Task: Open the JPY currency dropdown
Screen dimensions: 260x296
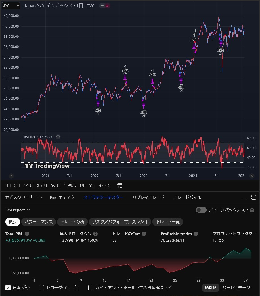Action: [x=11, y=6]
